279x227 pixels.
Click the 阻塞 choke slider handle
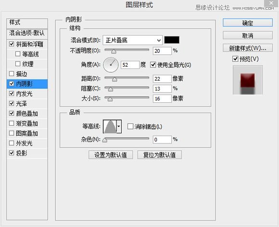(x=111, y=89)
